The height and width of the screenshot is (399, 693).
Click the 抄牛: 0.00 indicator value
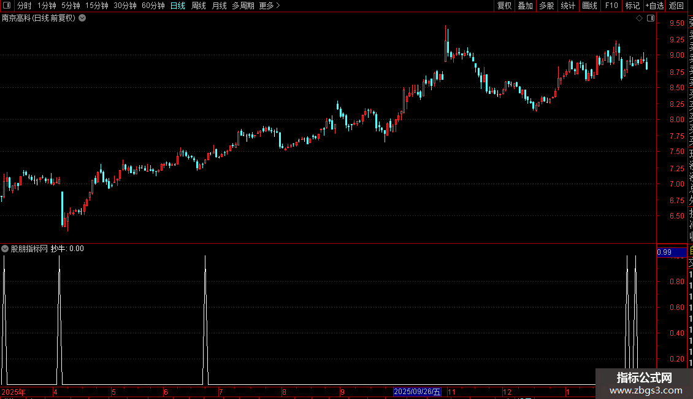67,249
